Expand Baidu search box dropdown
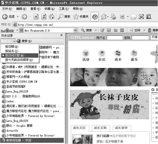The image size is (158, 144). tap(75, 30)
